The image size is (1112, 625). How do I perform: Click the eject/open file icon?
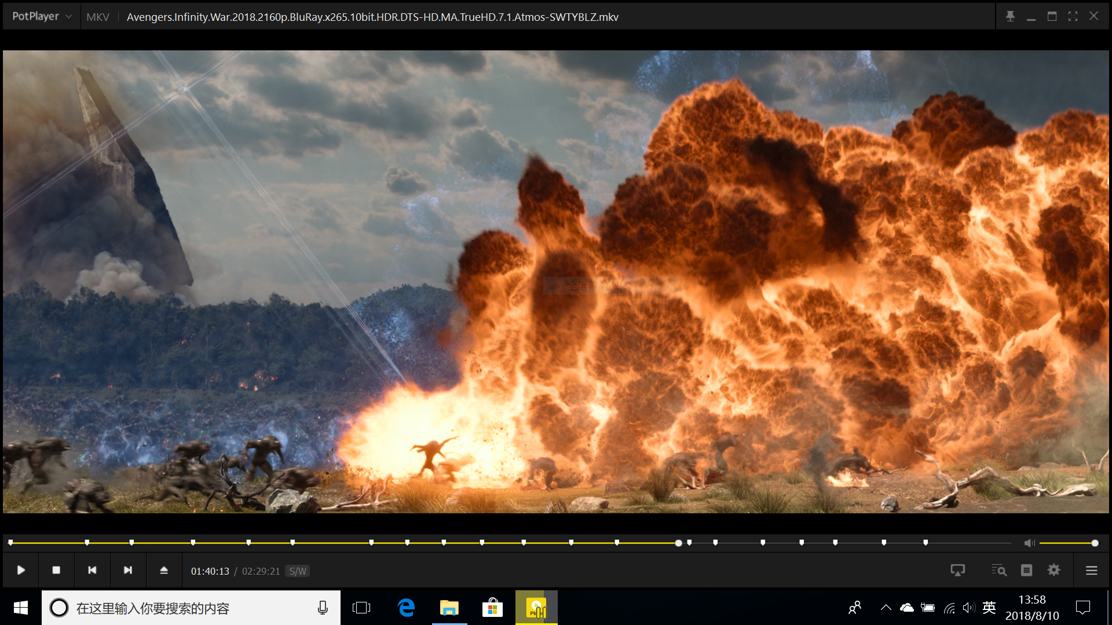click(164, 571)
